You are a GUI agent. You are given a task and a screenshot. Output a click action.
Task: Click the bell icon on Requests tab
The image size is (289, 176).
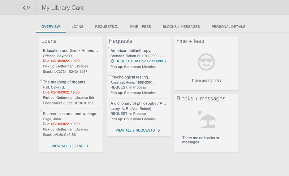click(x=116, y=27)
